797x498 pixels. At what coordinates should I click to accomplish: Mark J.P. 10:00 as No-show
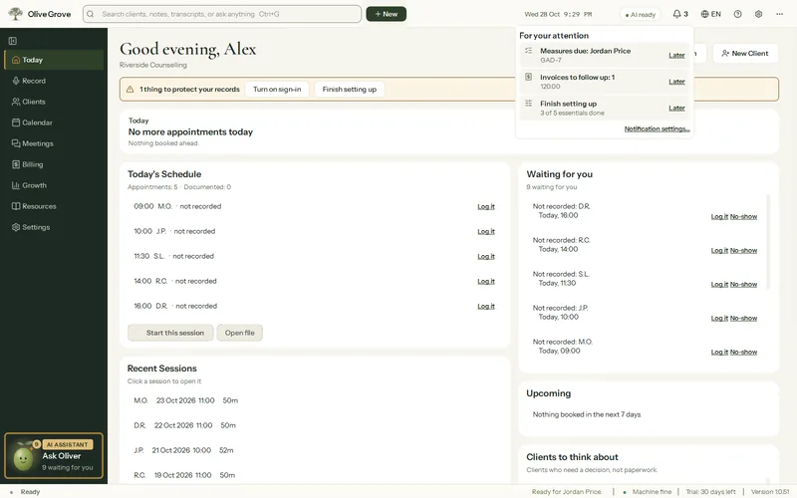[x=743, y=318]
